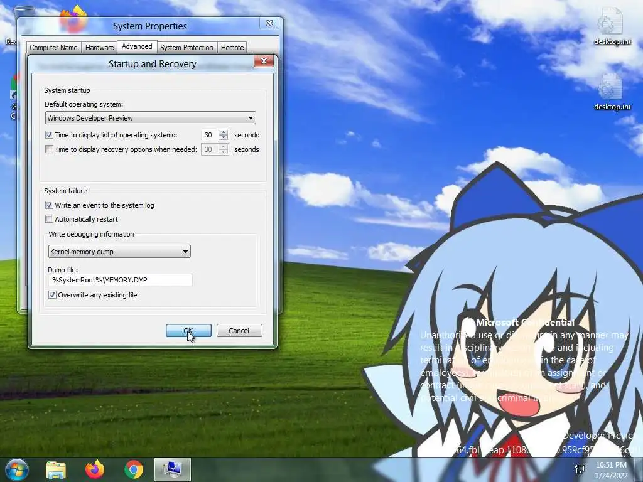
Task: Select the Advanced tab in System Properties
Action: coord(137,46)
